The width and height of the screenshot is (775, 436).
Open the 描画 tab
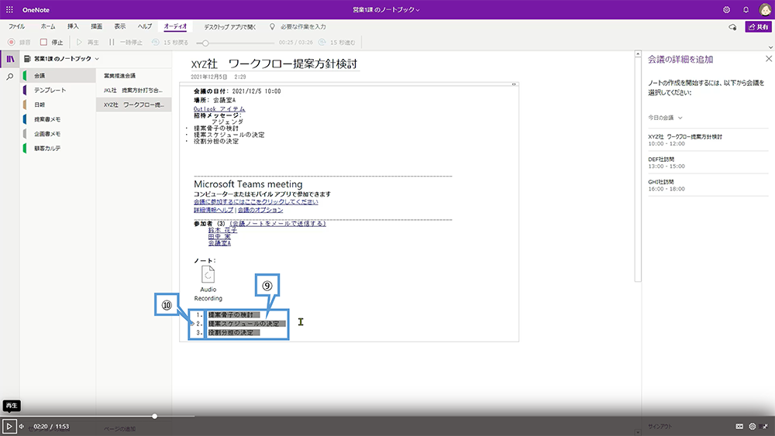pos(96,26)
